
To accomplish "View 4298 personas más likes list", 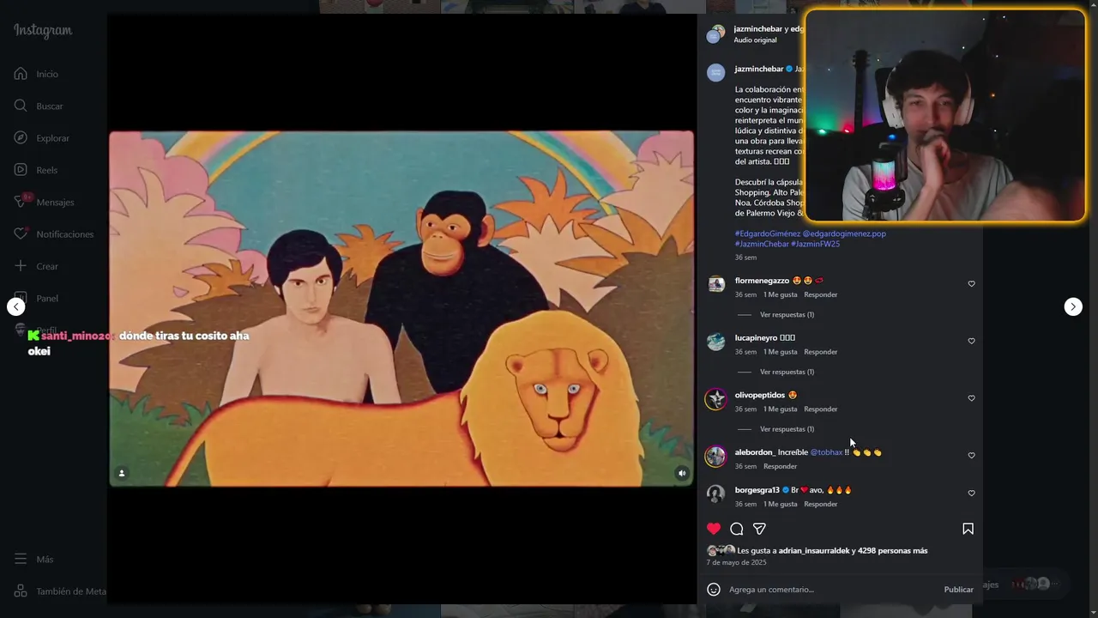I will pyautogui.click(x=892, y=551).
